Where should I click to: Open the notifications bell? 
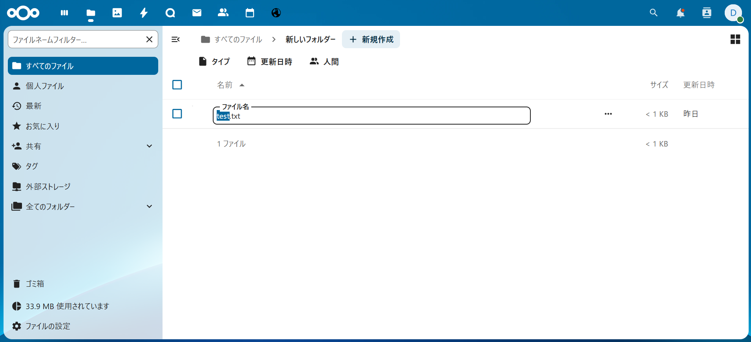[x=680, y=13]
